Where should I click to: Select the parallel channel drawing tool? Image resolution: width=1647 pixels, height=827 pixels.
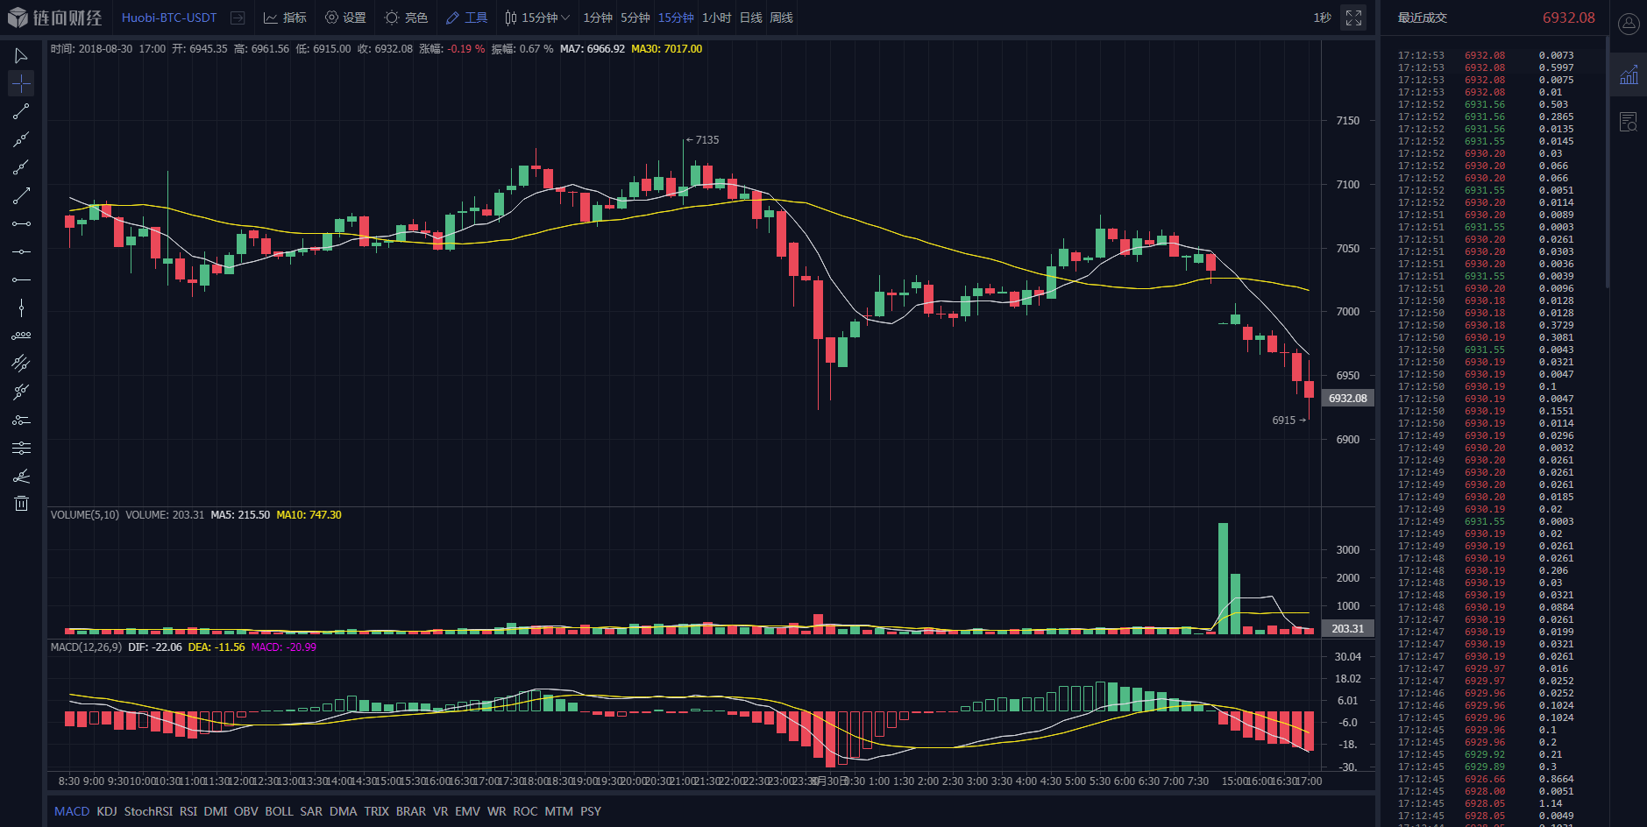point(21,364)
